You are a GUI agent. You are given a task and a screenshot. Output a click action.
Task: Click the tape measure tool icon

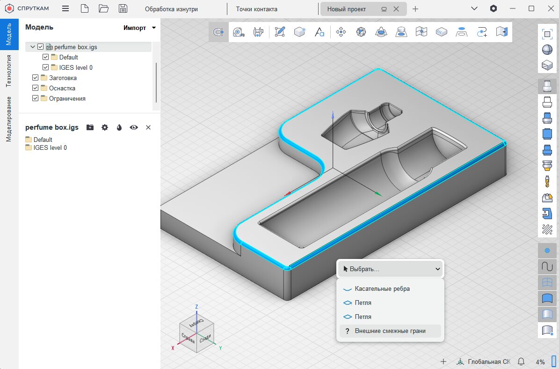point(239,32)
